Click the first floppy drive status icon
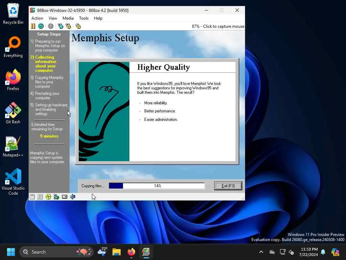 pos(32,197)
